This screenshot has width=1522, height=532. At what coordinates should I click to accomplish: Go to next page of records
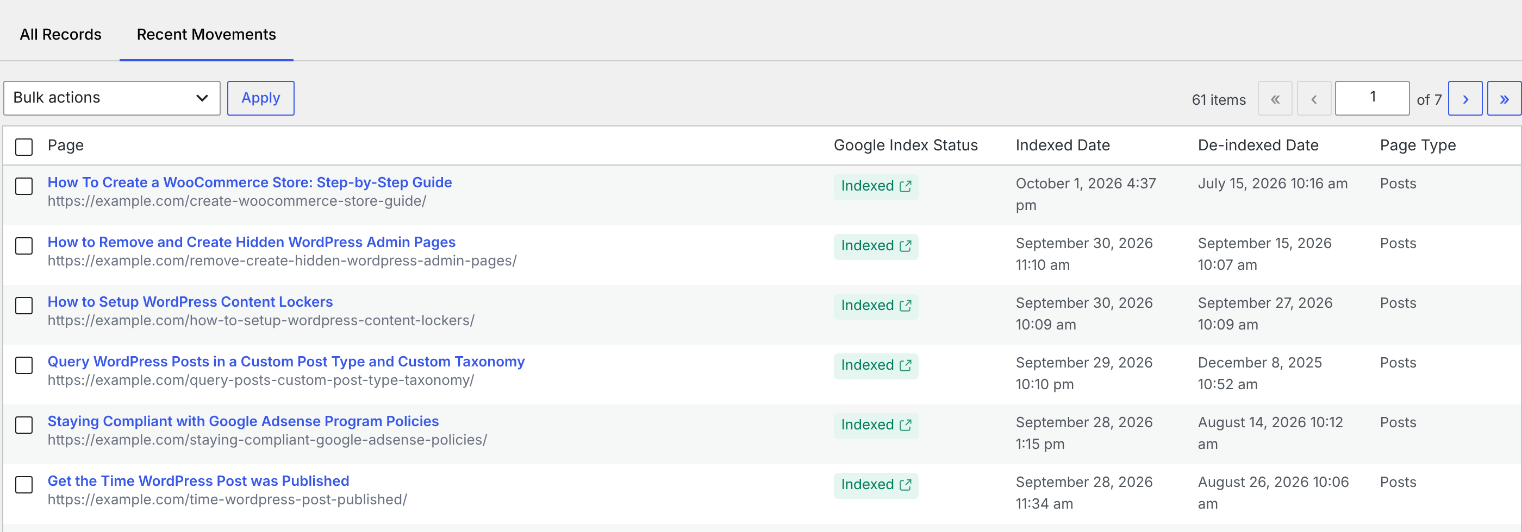pyautogui.click(x=1465, y=98)
